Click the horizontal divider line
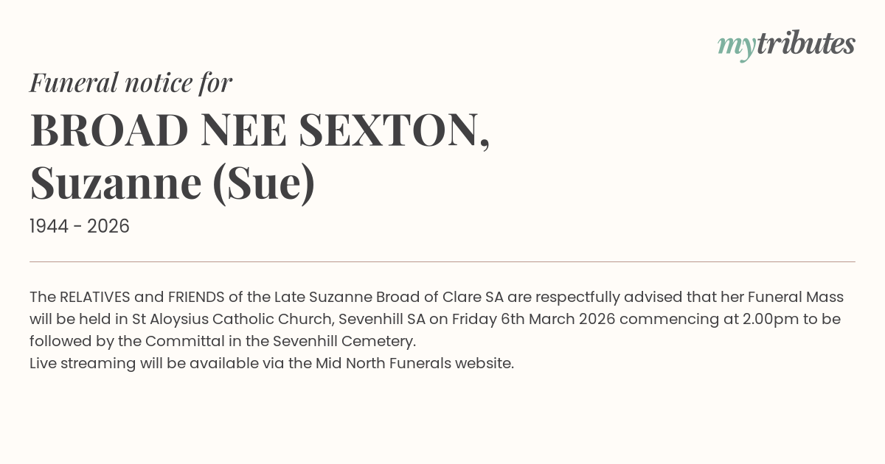Viewport: 885px width, 464px height. 442,261
